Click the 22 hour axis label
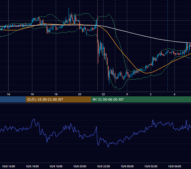 [103, 94]
